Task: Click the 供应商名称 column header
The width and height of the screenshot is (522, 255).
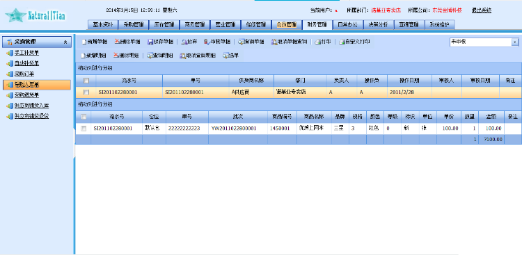Action: tap(251, 81)
